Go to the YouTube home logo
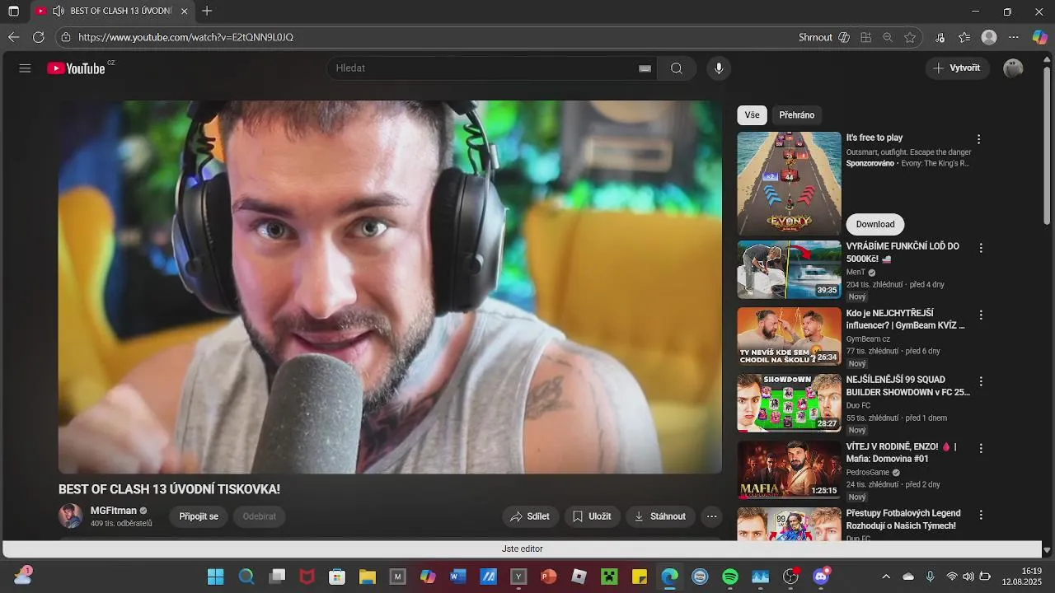The image size is (1055, 593). click(76, 68)
